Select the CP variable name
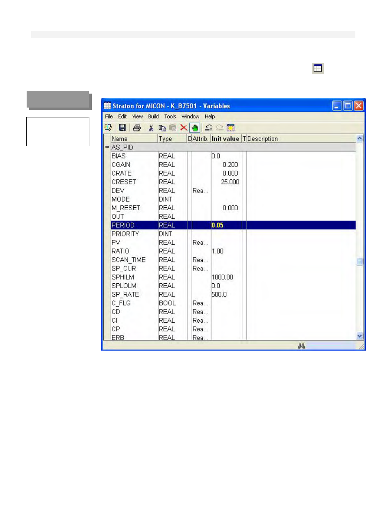The height and width of the screenshot is (507, 391). tap(116, 328)
